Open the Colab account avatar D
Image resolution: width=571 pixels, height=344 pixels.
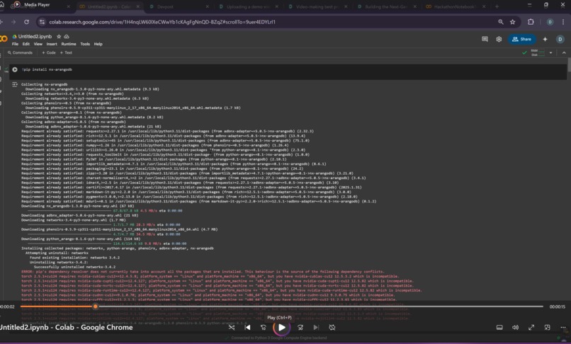click(x=560, y=39)
